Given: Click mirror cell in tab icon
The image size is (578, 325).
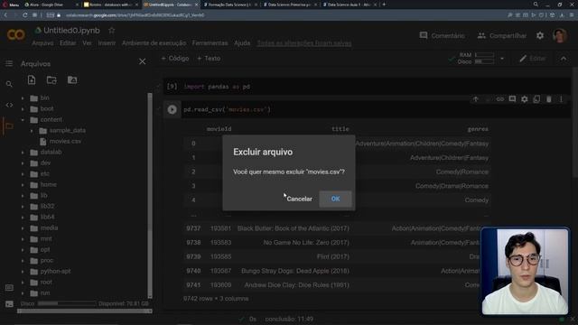Looking at the screenshot, I should pyautogui.click(x=536, y=99).
